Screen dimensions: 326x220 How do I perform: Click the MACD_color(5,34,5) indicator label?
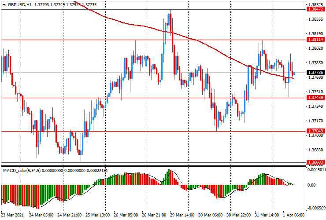pyautogui.click(x=22, y=171)
